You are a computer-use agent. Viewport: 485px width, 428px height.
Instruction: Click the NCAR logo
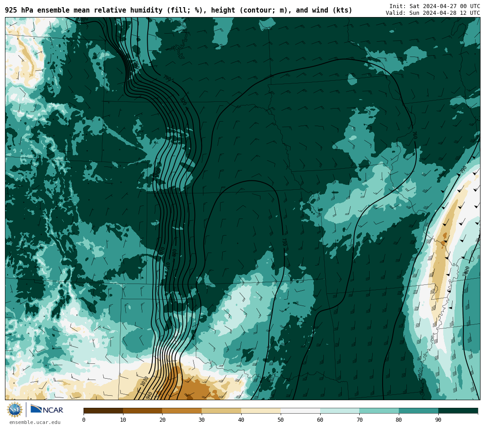coord(47,409)
